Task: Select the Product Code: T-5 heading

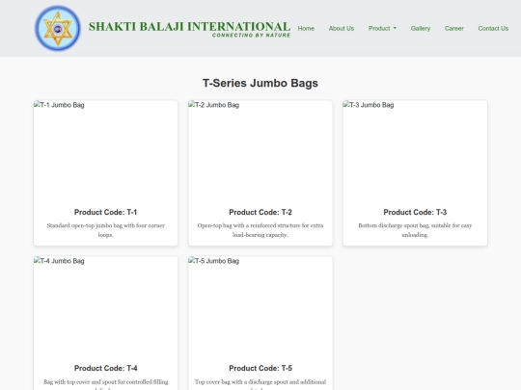Action: 260,368
